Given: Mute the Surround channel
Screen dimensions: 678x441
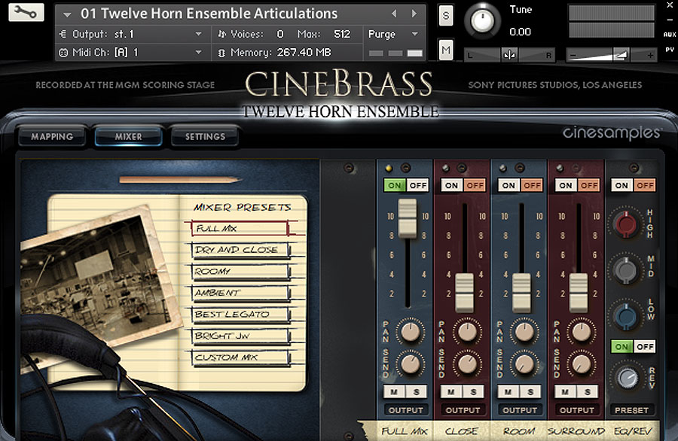Looking at the screenshot, I should coord(566,392).
